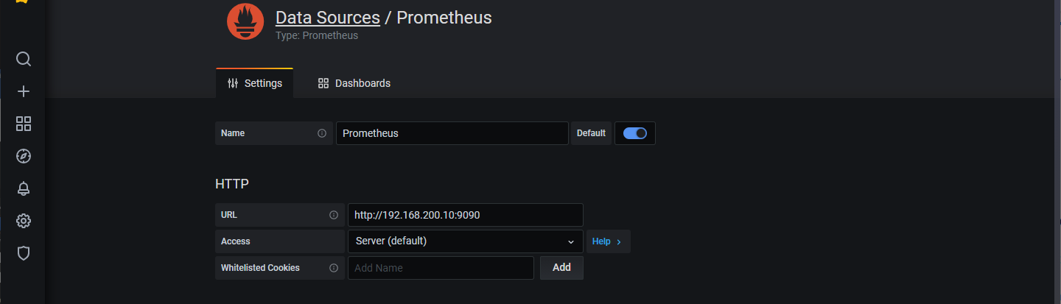Open the search icon in sidebar
This screenshot has width=1061, height=304.
(24, 59)
